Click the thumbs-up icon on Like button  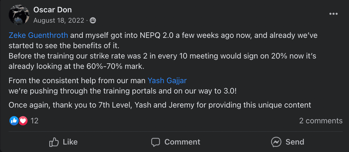tap(54, 142)
